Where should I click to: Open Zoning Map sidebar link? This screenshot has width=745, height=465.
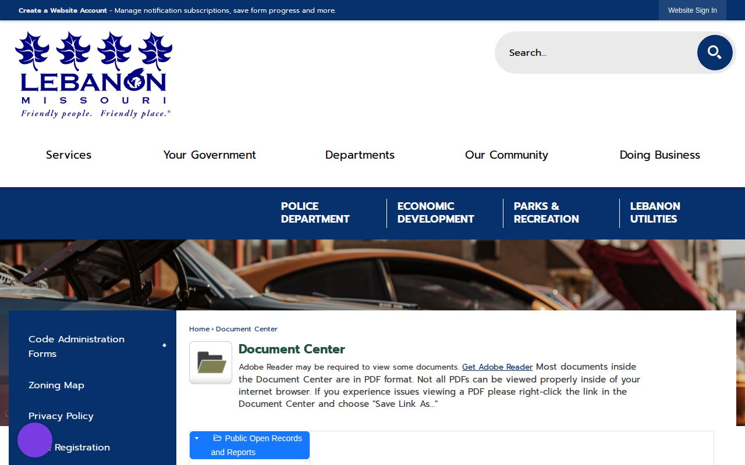coord(56,385)
